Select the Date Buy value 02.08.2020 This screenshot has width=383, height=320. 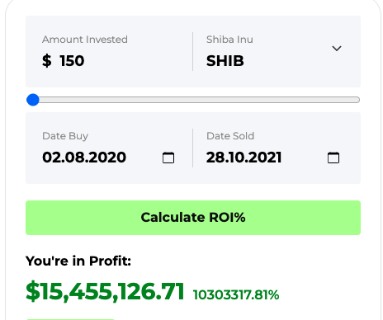click(x=84, y=158)
